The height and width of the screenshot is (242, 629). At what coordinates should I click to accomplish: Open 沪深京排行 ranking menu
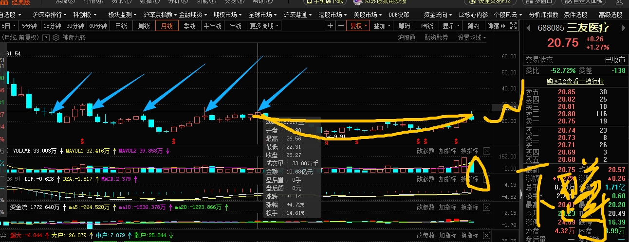pyautogui.click(x=49, y=15)
